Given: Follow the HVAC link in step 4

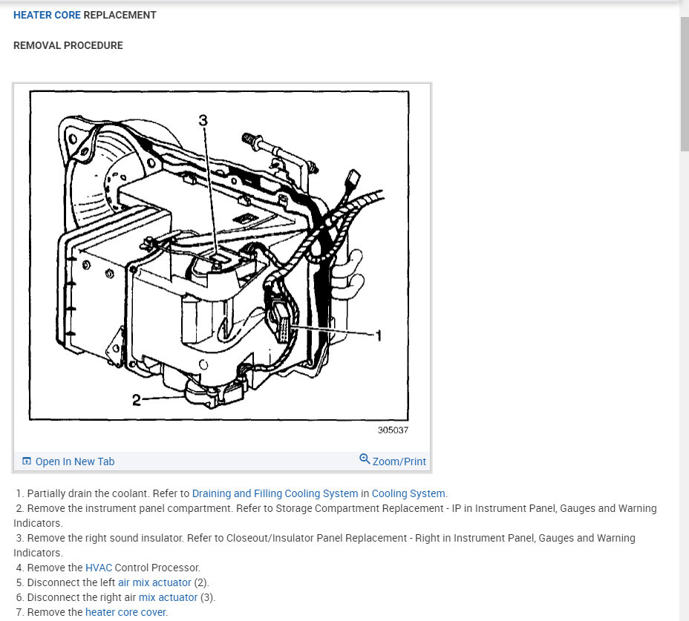Looking at the screenshot, I should (99, 568).
